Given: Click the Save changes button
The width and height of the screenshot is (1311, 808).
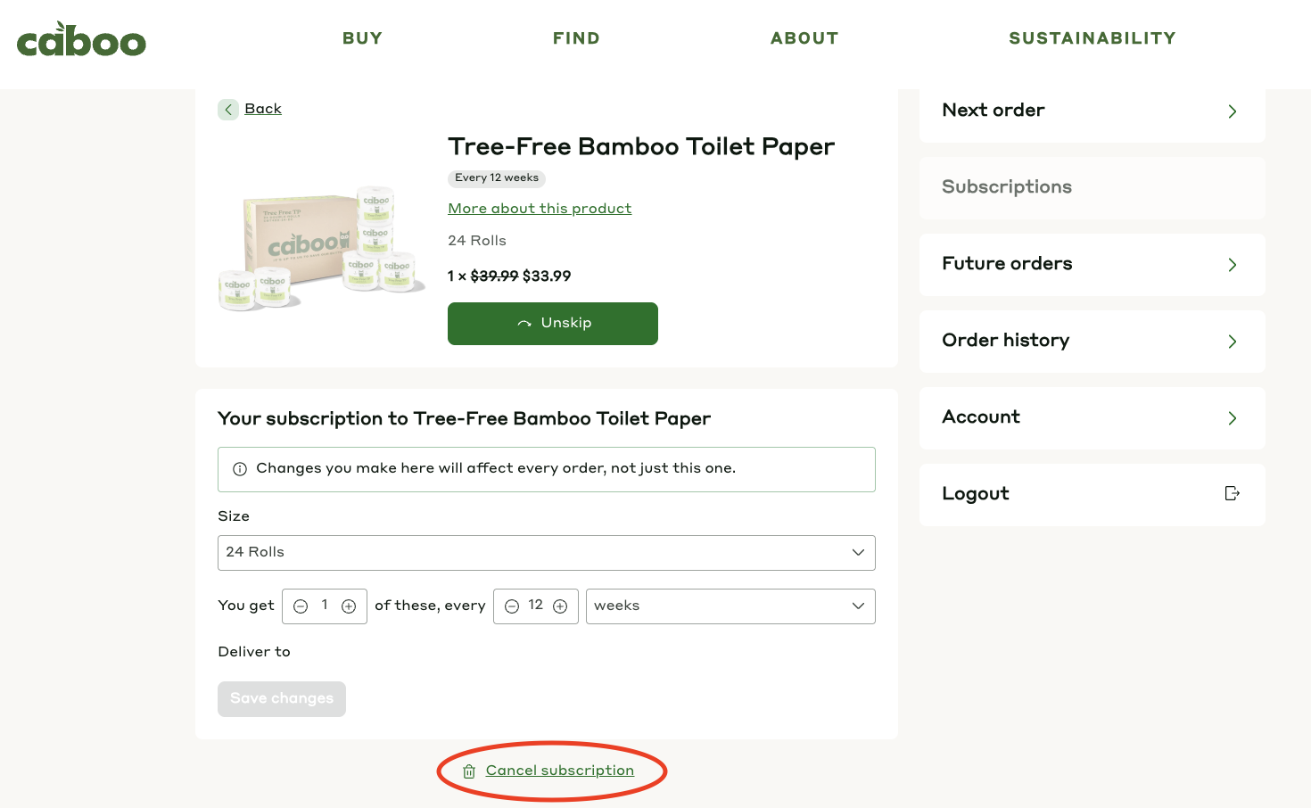Looking at the screenshot, I should (281, 699).
